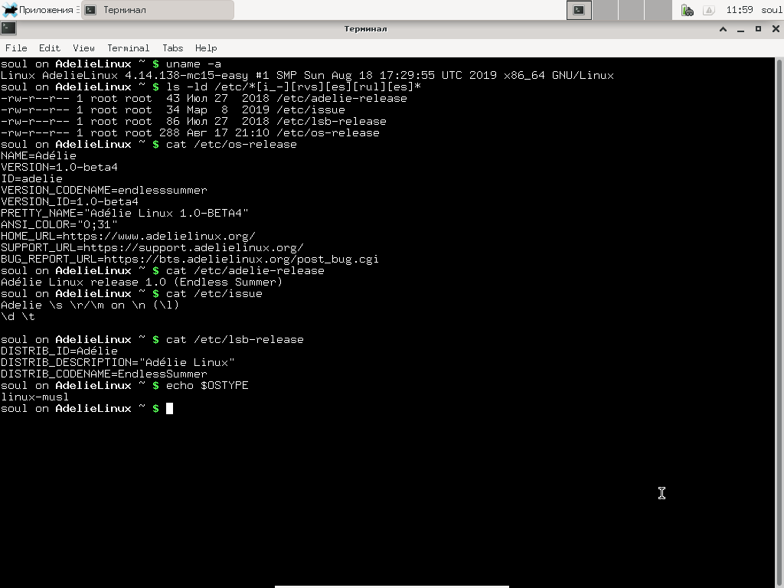Switch to the second workspace in pager
Viewport: 784px width, 588px height.
coord(605,10)
